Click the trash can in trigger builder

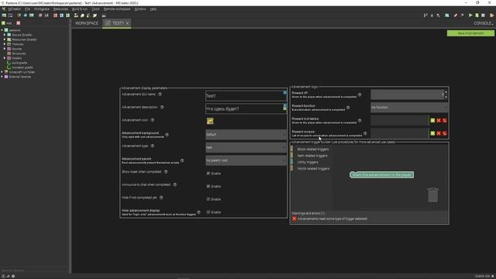(433, 195)
